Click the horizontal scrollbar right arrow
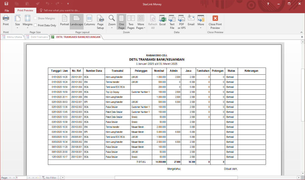Image resolution: width=305 pixels, height=180 pixels. pos(299,178)
